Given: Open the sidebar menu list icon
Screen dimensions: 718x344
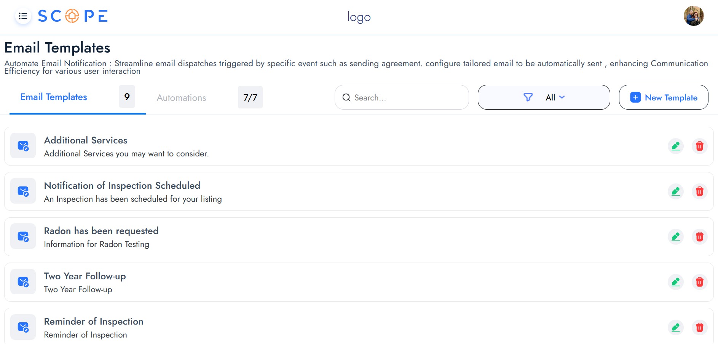Looking at the screenshot, I should pyautogui.click(x=23, y=16).
